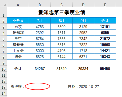122x97 pixels.
Task: Select row 2 header
Action: coord(3,20)
